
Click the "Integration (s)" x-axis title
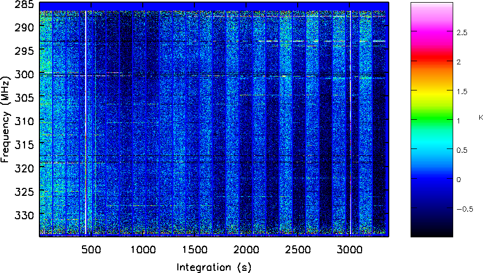click(x=214, y=267)
